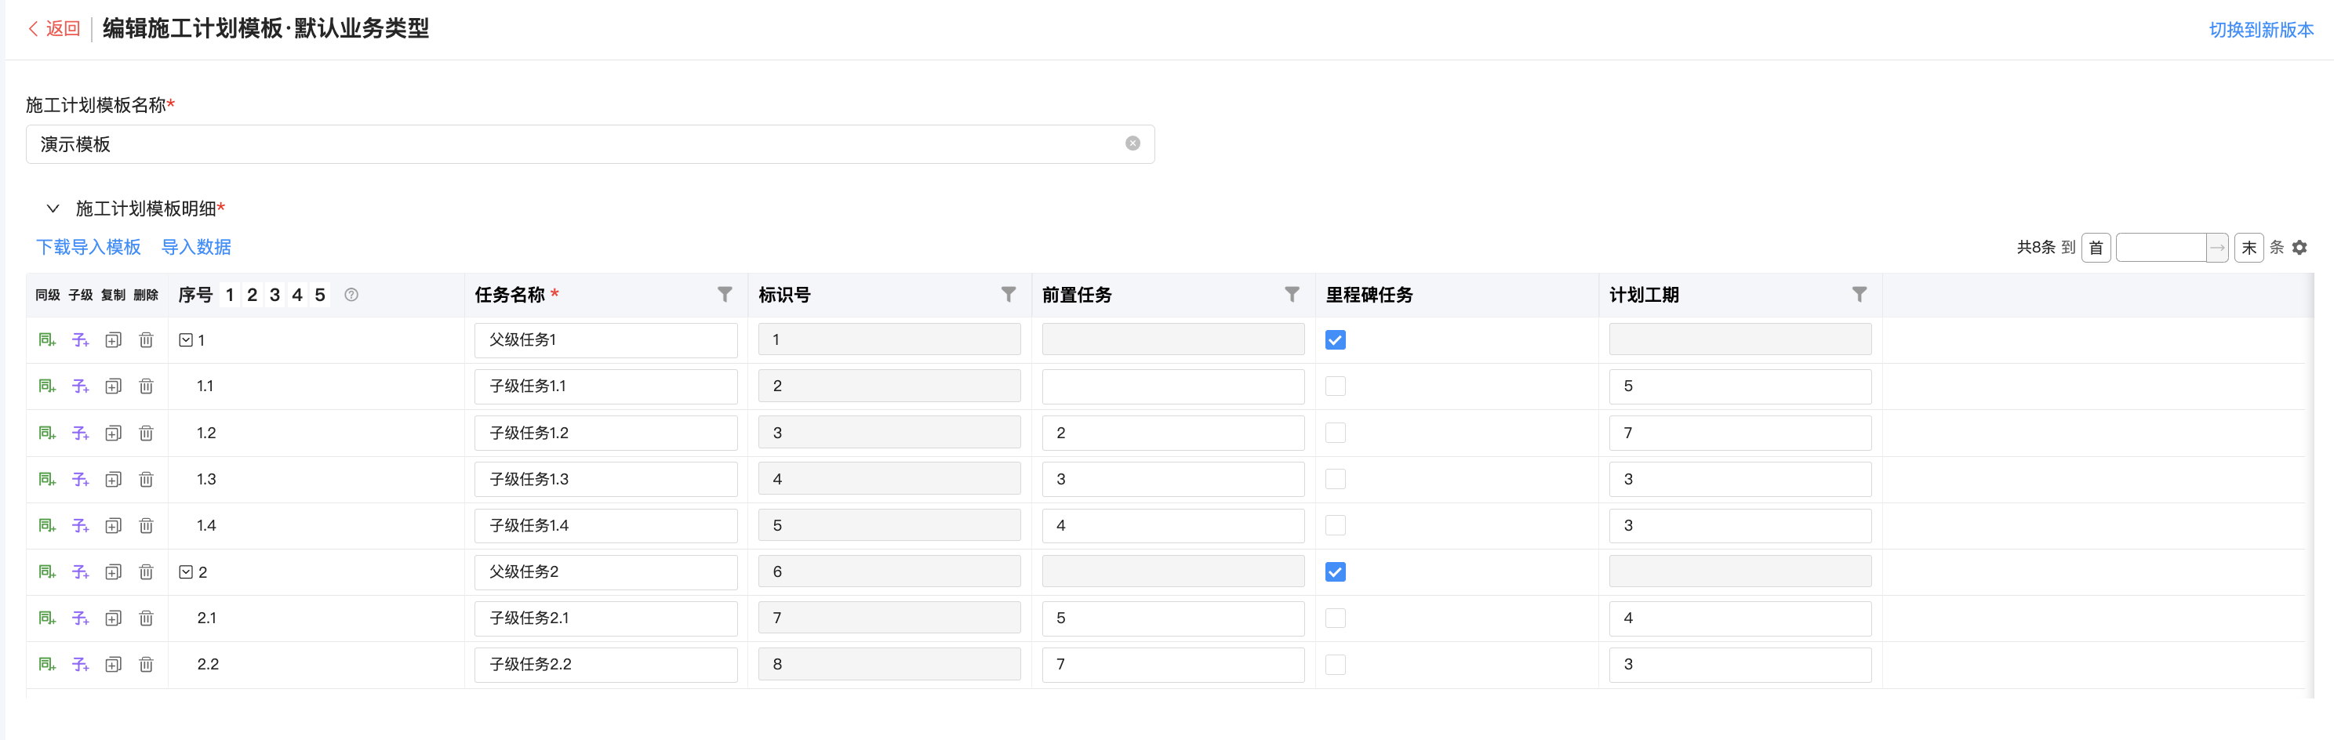Add sibling task on 父级任务1 row
This screenshot has width=2334, height=740.
47,339
